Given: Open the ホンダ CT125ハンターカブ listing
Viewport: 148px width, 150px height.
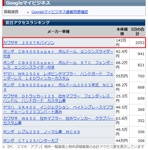Looking at the screenshot, I should 31,141.
